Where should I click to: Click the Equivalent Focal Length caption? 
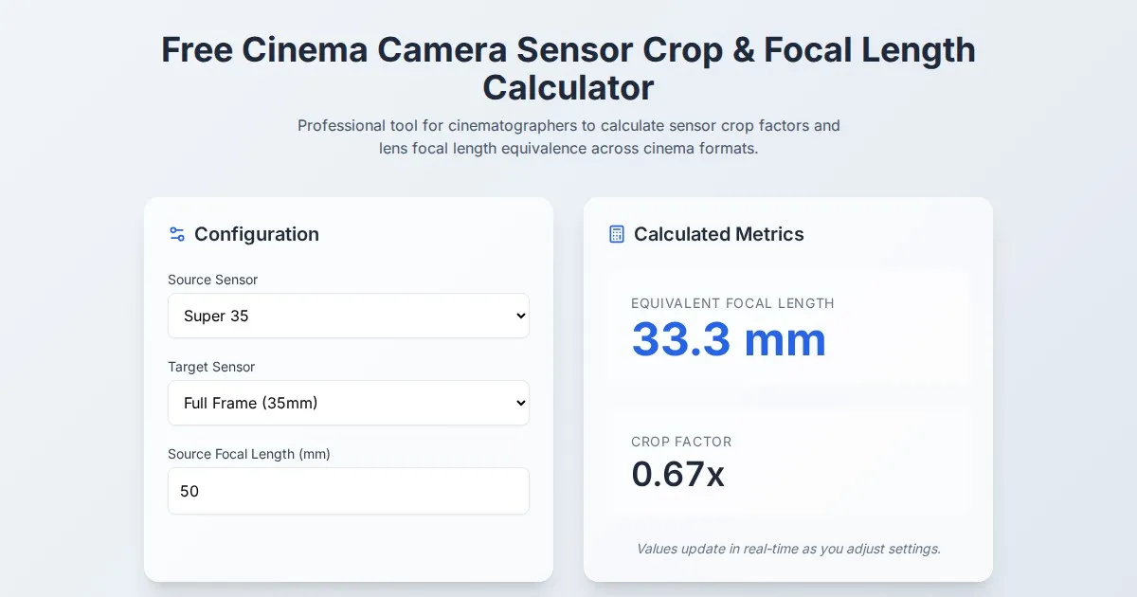732,303
